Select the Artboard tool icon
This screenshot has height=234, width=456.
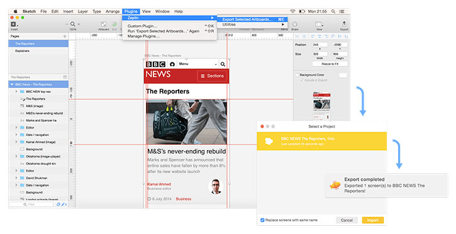click(x=104, y=24)
